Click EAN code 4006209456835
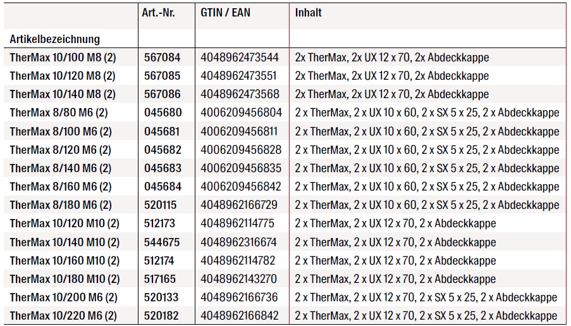Screen dimensions: 571x326 pos(241,168)
